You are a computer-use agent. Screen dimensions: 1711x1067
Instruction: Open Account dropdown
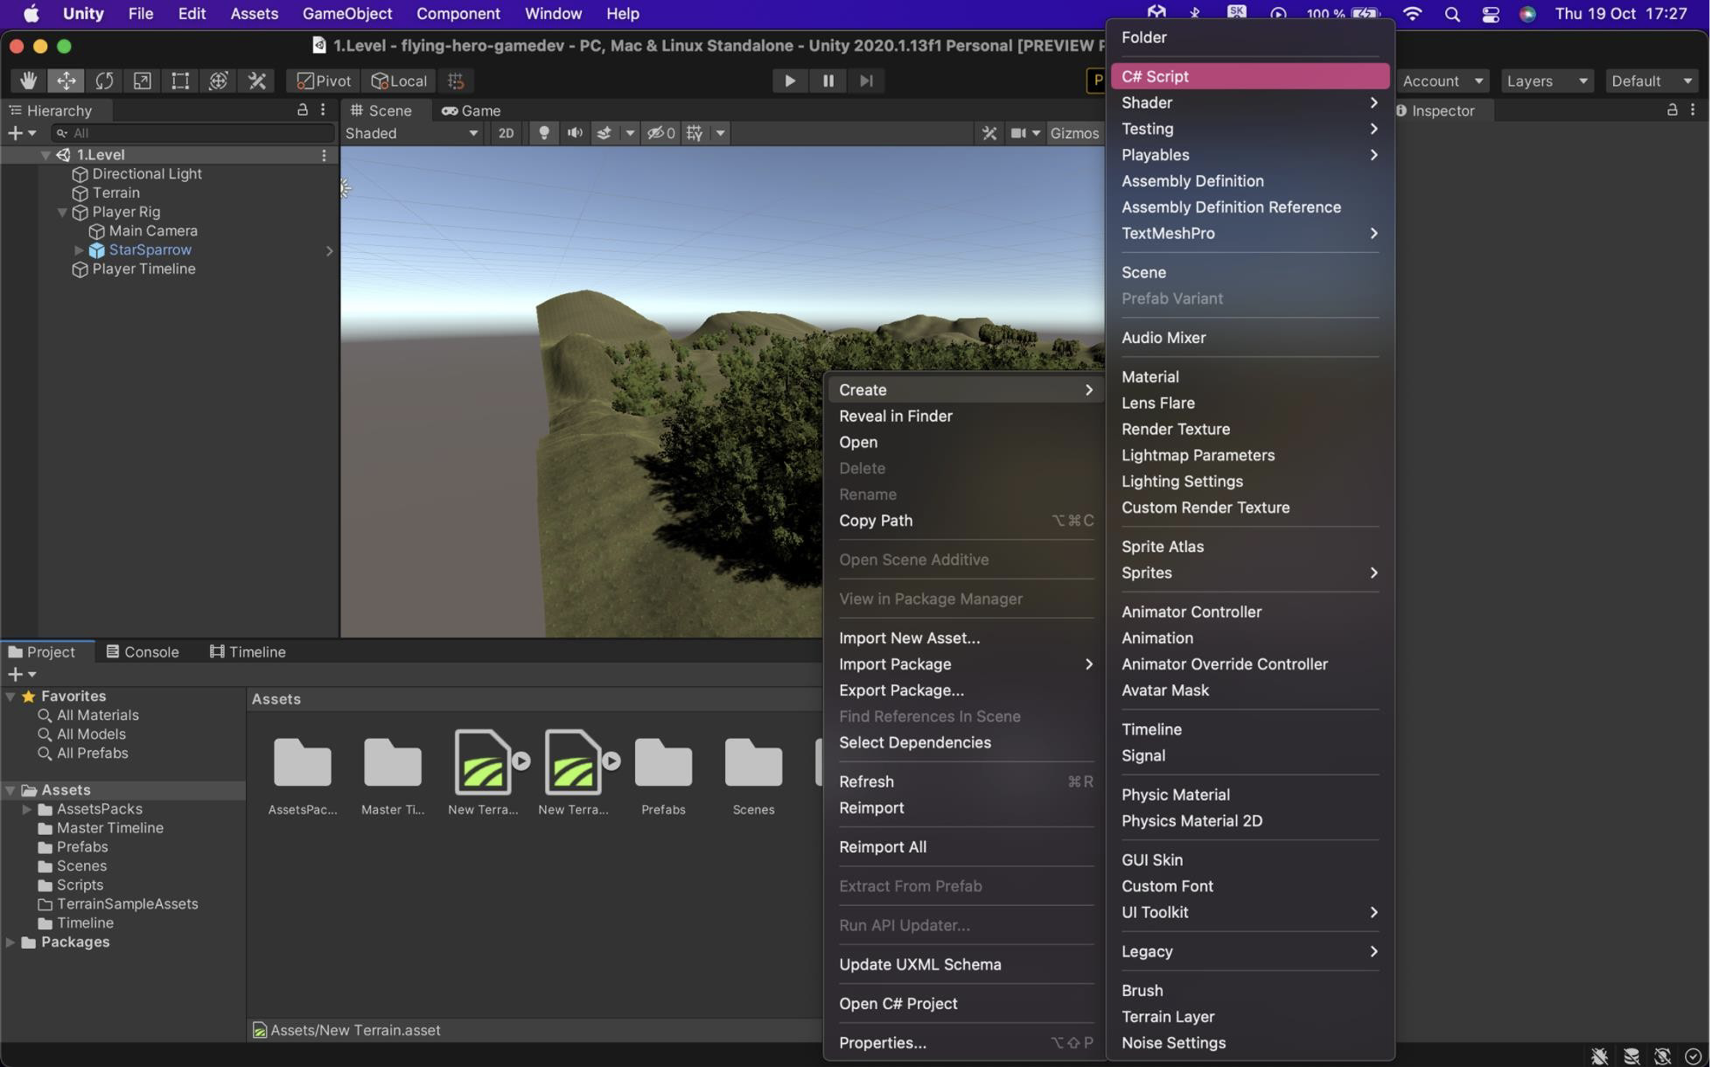pos(1444,80)
